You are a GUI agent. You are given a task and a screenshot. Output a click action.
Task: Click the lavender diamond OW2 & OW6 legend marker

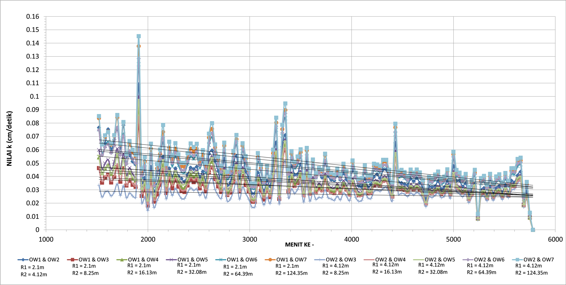[x=468, y=259]
